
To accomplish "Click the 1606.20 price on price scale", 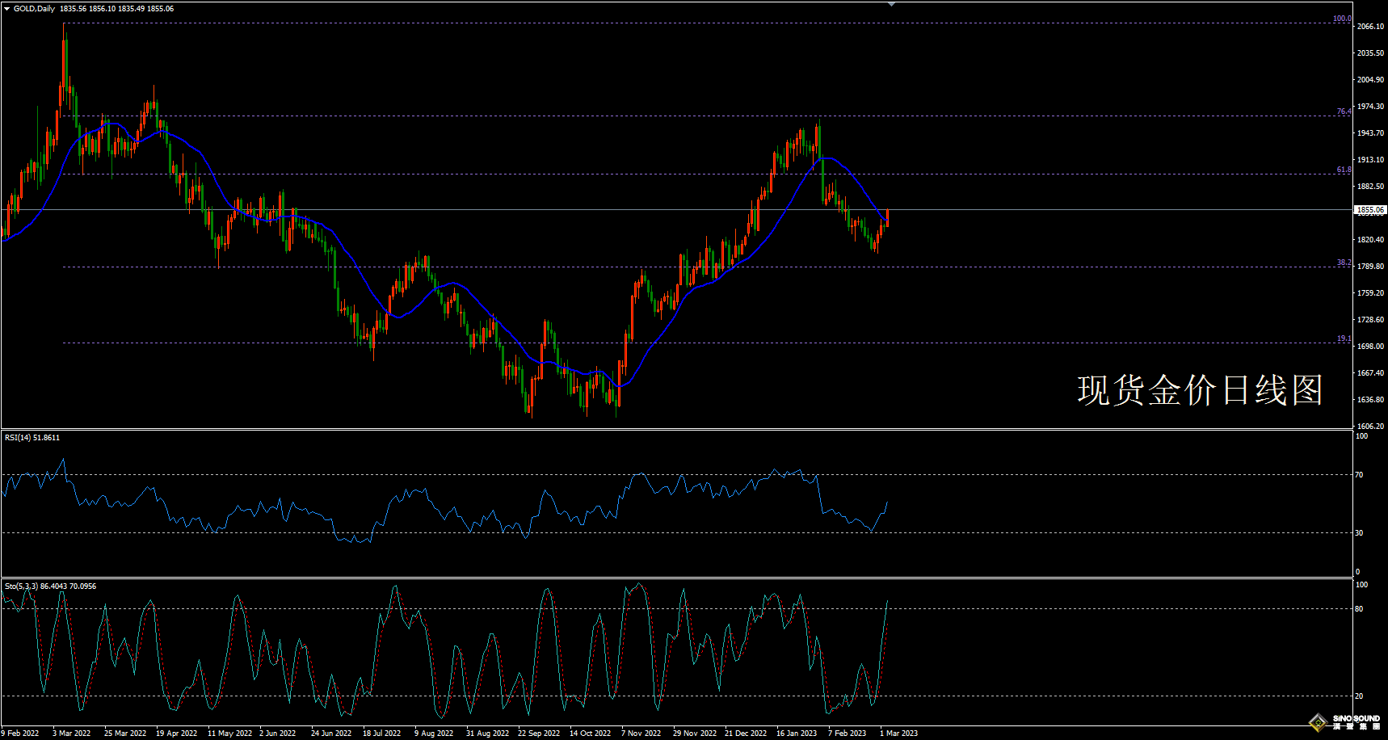I will click(1370, 426).
